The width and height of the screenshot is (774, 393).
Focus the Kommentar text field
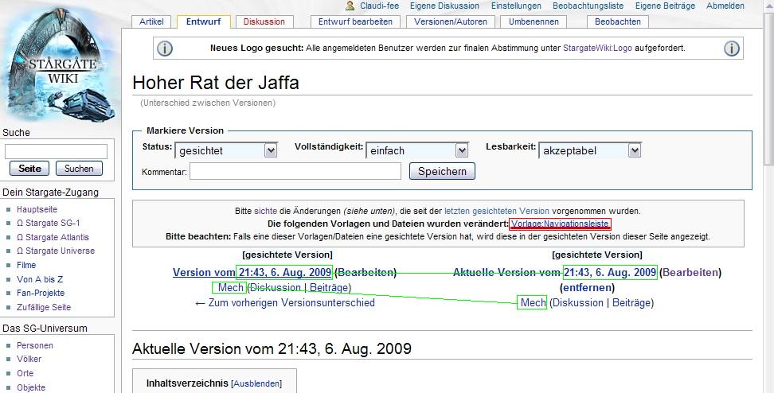295,171
